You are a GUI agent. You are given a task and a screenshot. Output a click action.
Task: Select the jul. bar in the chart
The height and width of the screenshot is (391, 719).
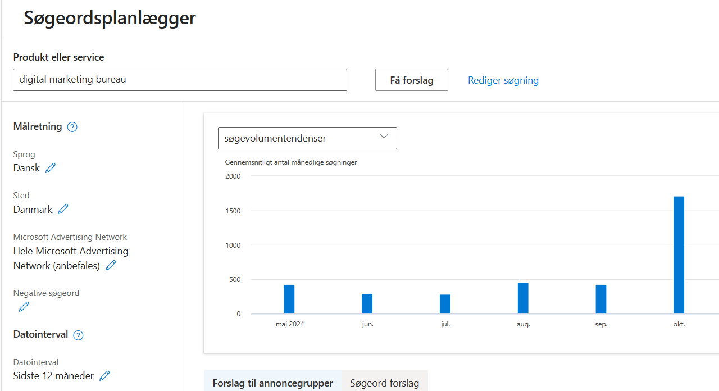pyautogui.click(x=445, y=304)
